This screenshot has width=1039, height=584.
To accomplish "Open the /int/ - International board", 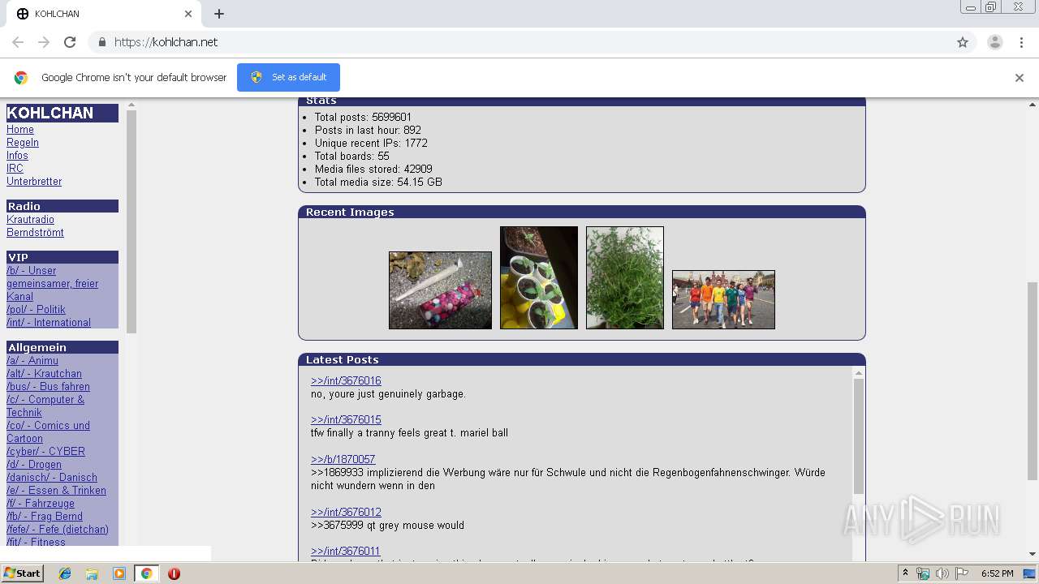I will [x=49, y=323].
